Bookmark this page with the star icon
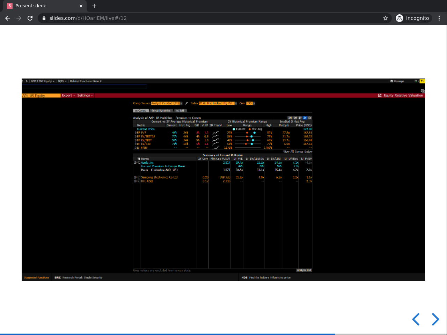447x335 pixels. 386,18
